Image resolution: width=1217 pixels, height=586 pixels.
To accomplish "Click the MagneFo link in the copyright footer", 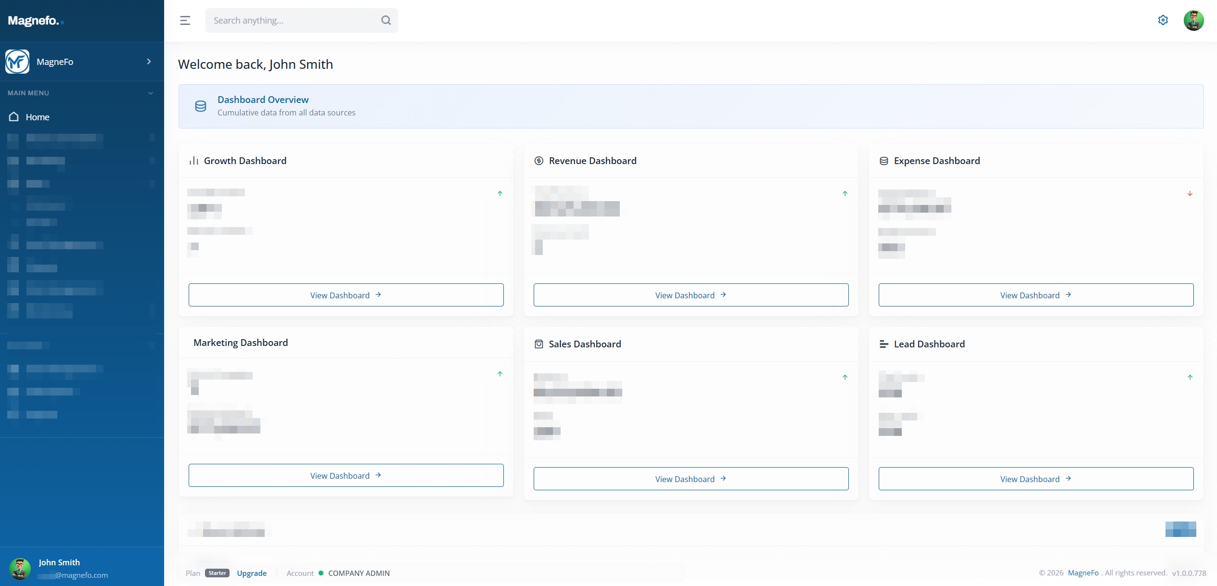I will coord(1083,573).
